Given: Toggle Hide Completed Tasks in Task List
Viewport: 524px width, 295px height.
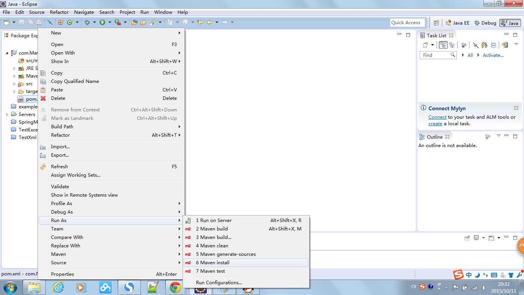Looking at the screenshot, I should point(475,45).
